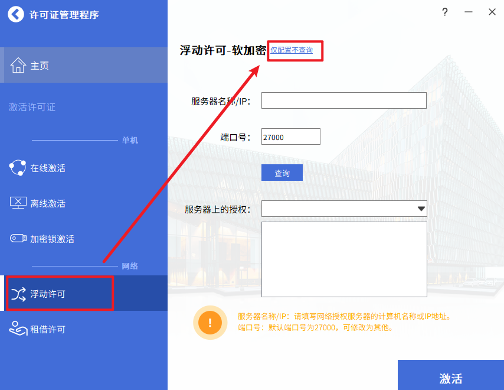Click the 激活 activate button

point(450,377)
